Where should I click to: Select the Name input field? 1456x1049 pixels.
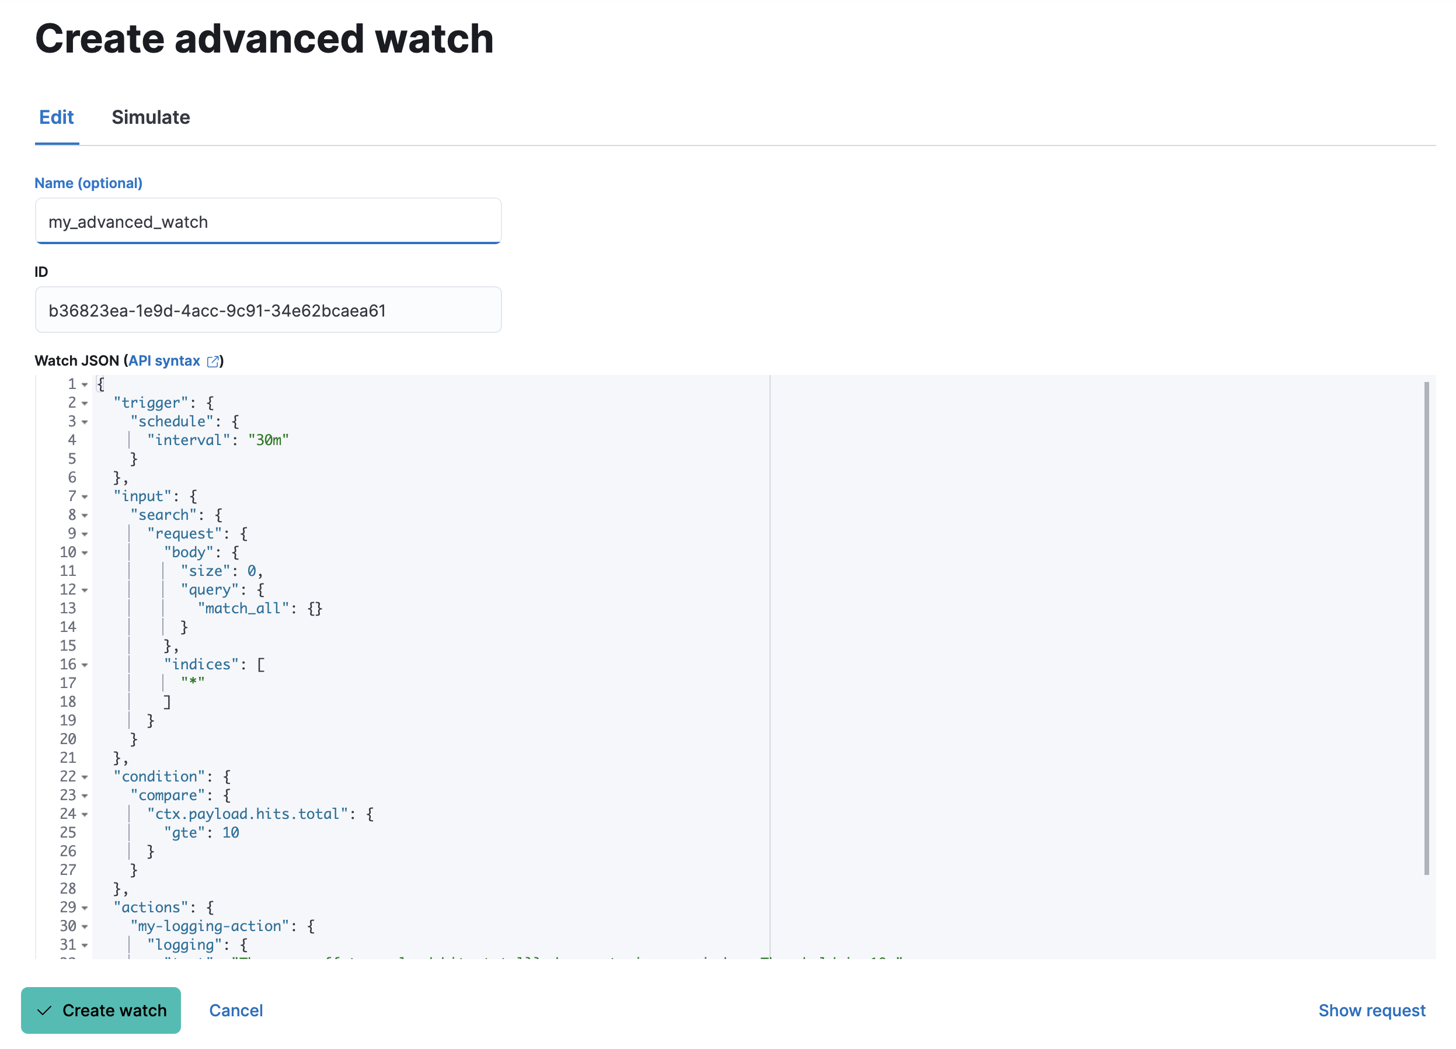[269, 220]
